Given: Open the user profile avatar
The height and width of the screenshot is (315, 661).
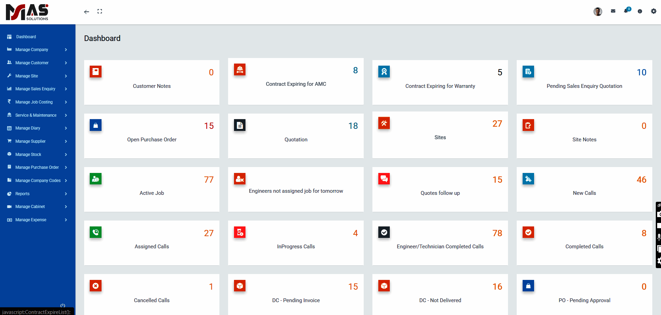Looking at the screenshot, I should [598, 11].
